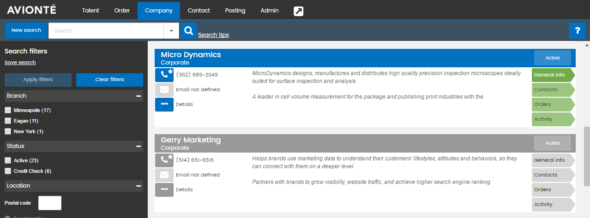Click the New search button
The image size is (590, 218).
click(x=26, y=30)
